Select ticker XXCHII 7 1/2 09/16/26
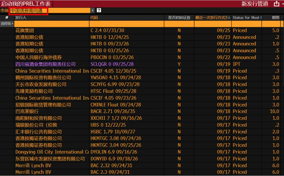This screenshot has height=176, width=284. (x=116, y=118)
